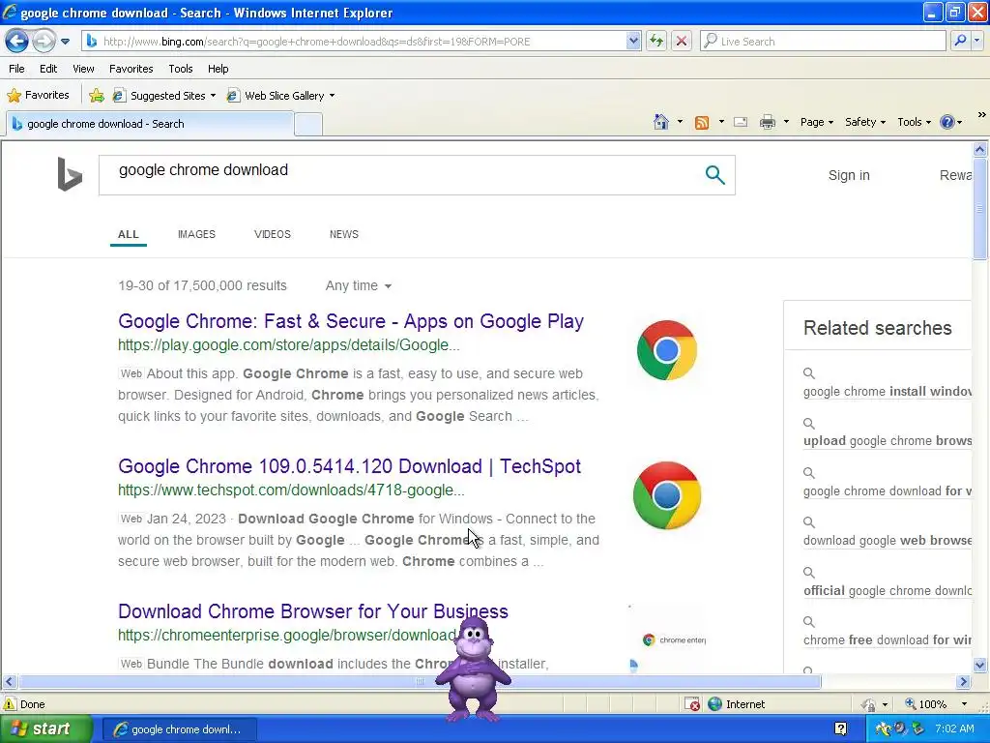Click the purple BonziBuddy gorilla character
Image resolution: width=990 pixels, height=743 pixels.
(472, 669)
